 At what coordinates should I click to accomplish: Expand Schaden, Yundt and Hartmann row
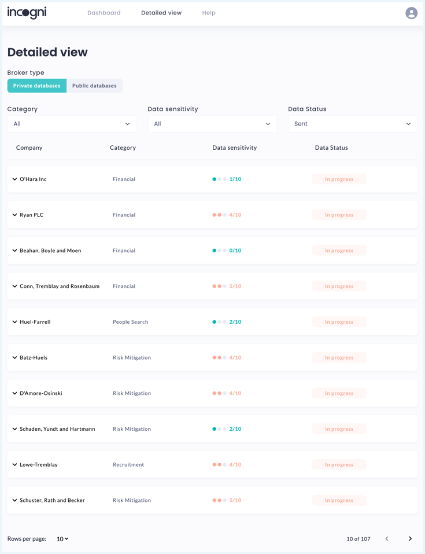[14, 429]
